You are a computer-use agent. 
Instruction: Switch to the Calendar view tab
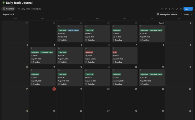[x=8, y=9]
